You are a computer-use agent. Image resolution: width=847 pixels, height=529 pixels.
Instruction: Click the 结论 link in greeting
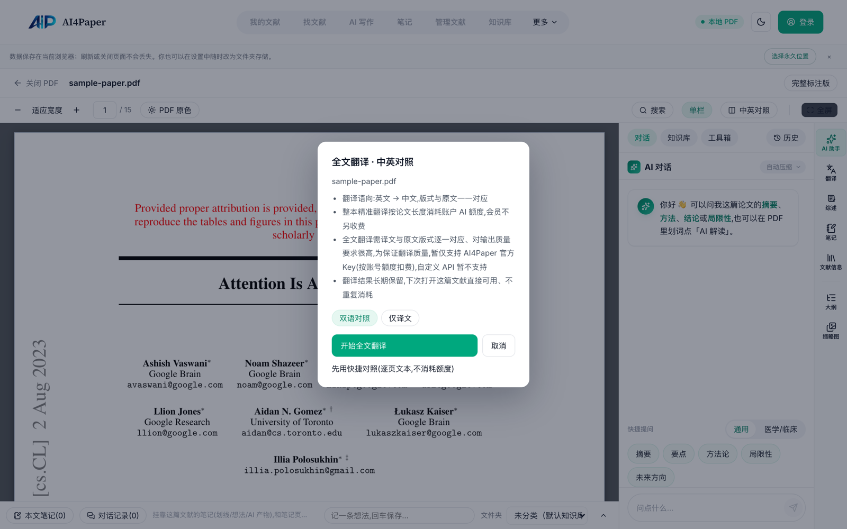coord(691,218)
